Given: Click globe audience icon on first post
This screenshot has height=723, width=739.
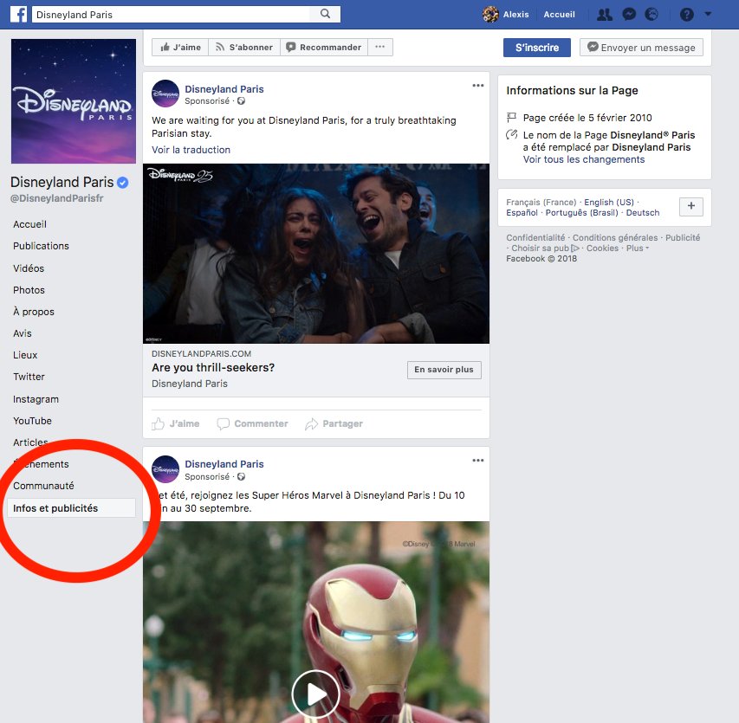Looking at the screenshot, I should (241, 100).
